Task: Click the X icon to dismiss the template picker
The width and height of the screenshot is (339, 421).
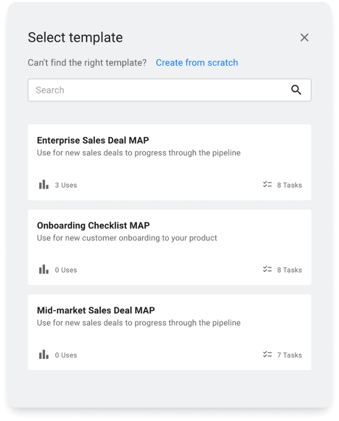Action: coord(304,37)
